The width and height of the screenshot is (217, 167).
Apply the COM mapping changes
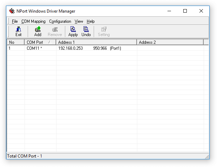coord(73,32)
